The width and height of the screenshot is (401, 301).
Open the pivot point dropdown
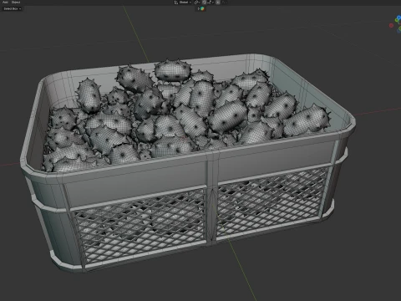pyautogui.click(x=197, y=3)
